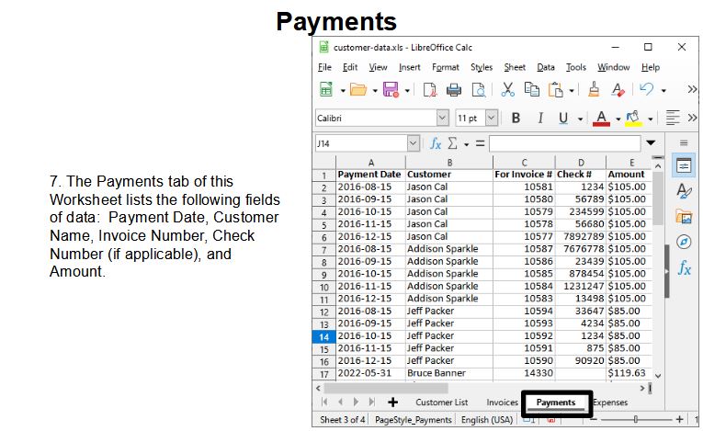703x431 pixels.
Task: Expand the Open file dropdown arrow
Action: click(x=375, y=91)
